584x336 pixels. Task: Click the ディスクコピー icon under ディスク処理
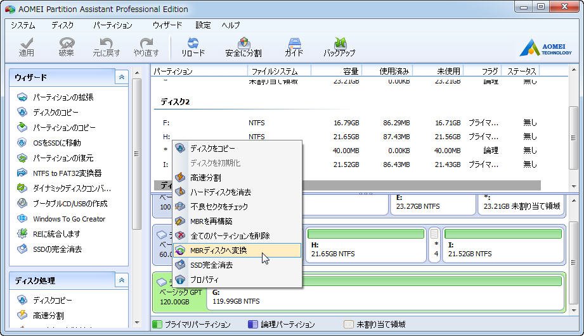pos(22,300)
